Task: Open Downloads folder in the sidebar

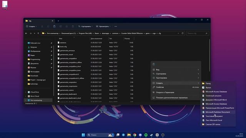Action: tap(34, 76)
